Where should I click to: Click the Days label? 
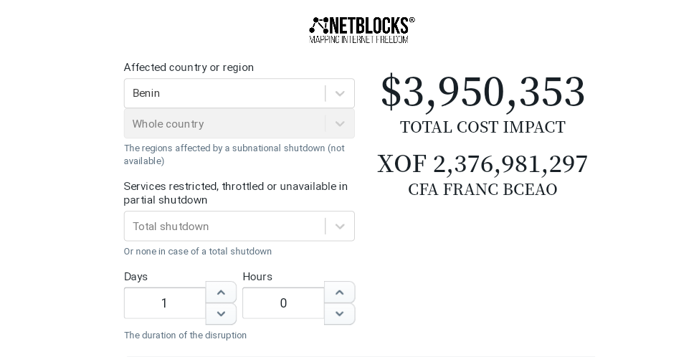(135, 277)
